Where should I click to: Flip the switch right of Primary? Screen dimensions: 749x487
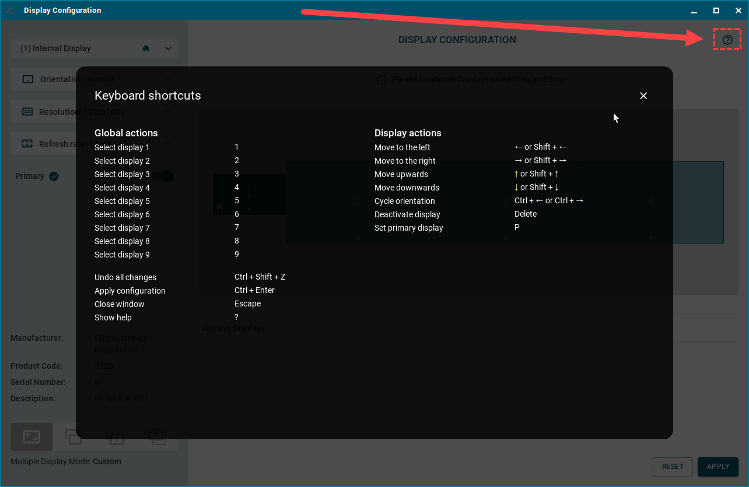click(167, 176)
